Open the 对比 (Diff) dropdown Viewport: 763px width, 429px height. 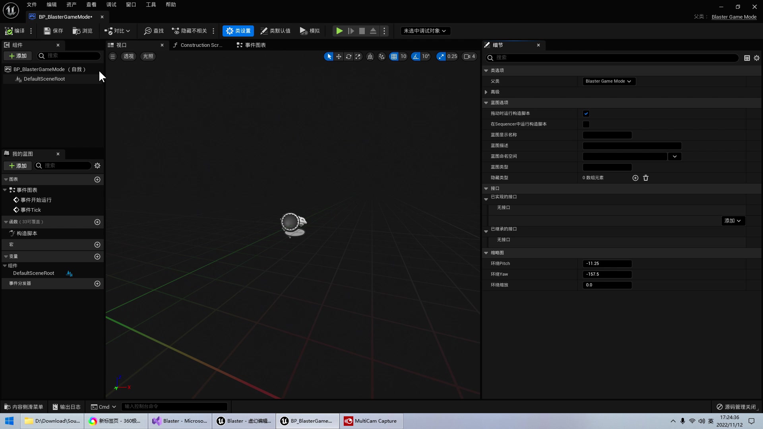(116, 31)
